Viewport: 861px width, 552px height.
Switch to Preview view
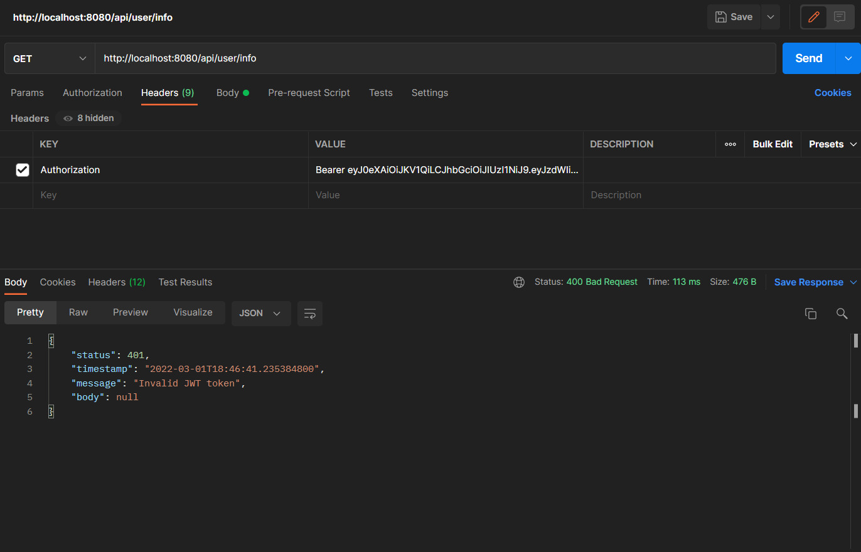(x=131, y=312)
